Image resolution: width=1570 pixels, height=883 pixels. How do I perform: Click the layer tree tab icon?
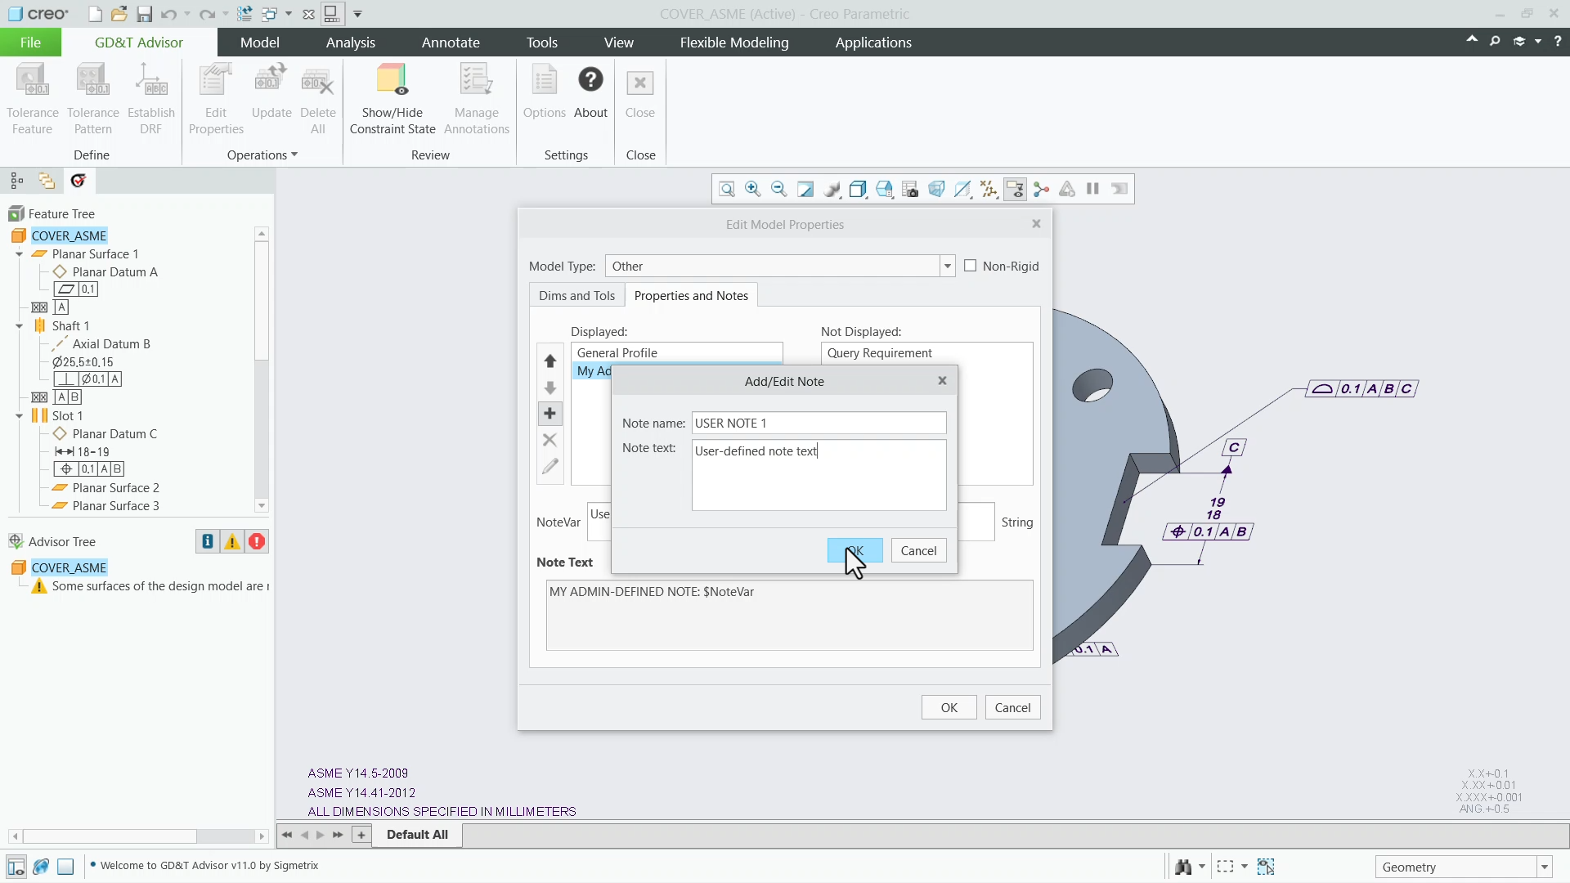pyautogui.click(x=47, y=181)
